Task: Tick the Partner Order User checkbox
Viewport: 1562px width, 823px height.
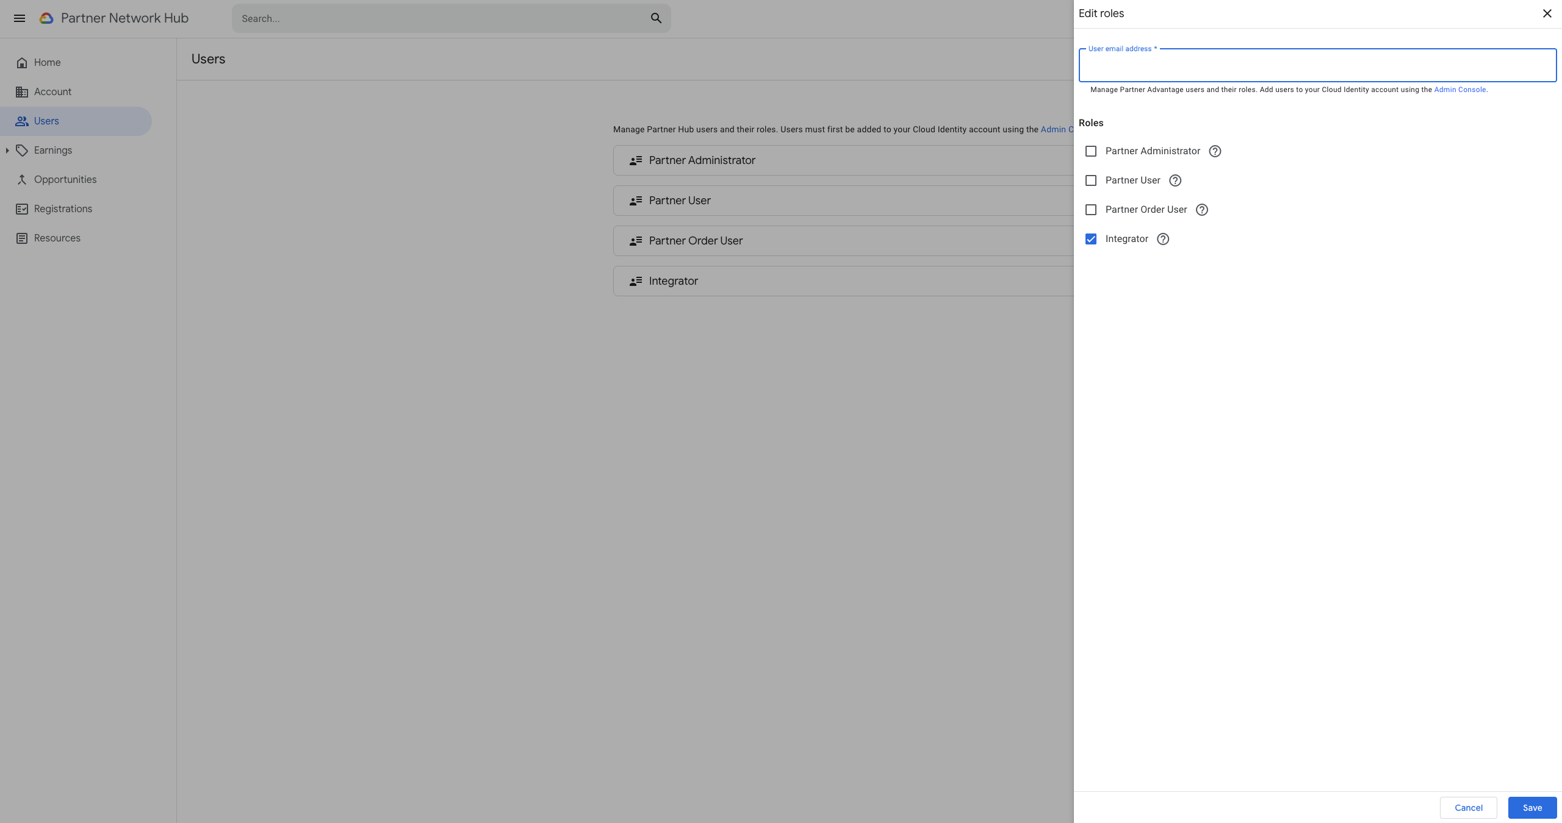Action: (x=1091, y=210)
